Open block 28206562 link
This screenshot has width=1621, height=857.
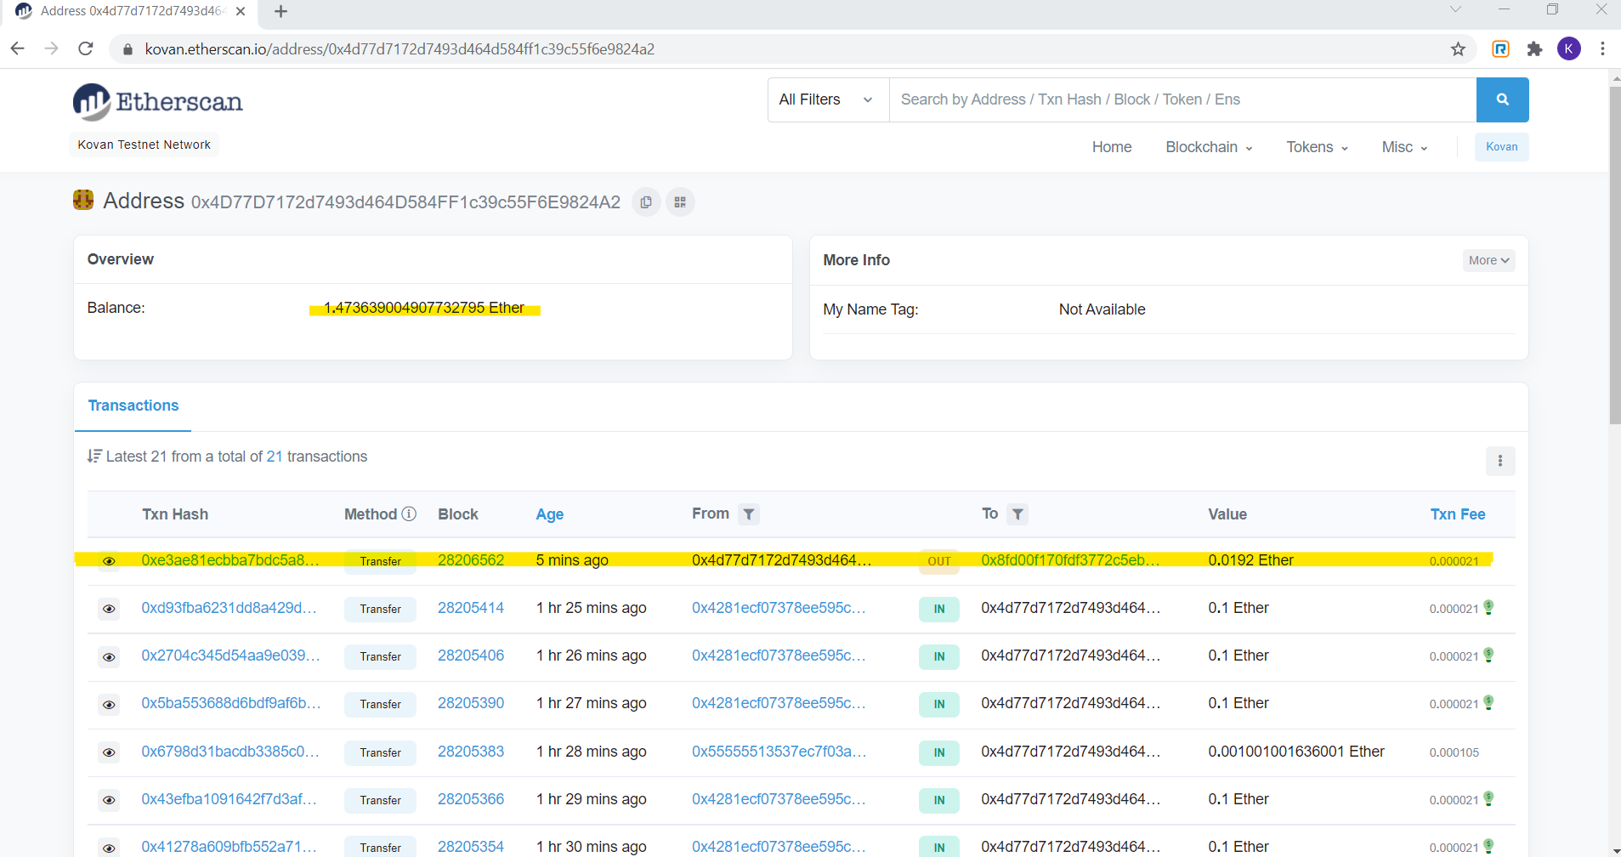pyautogui.click(x=471, y=560)
